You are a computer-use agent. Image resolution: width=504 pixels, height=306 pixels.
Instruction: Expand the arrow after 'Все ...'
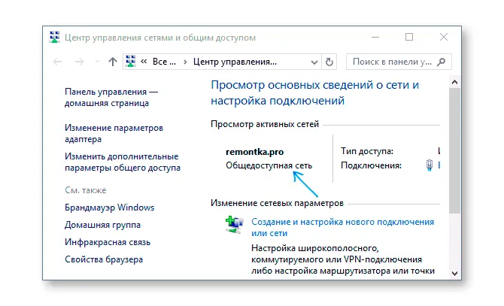(185, 62)
